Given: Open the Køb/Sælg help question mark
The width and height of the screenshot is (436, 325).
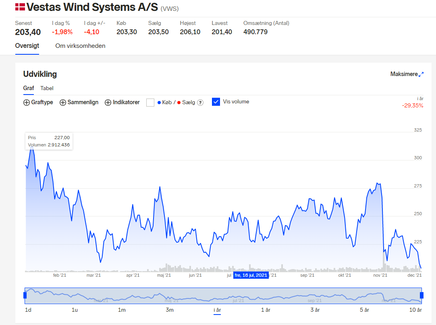Looking at the screenshot, I should [200, 103].
